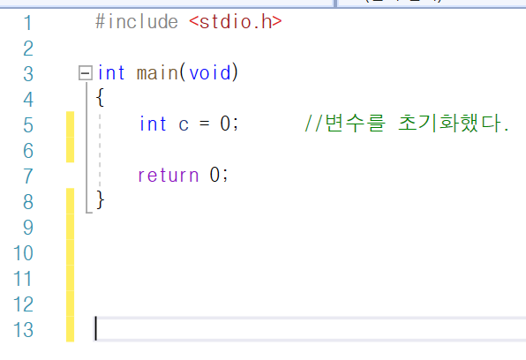Click line number 6 in the gutter
Screen dimensions: 526x360
pos(28,151)
